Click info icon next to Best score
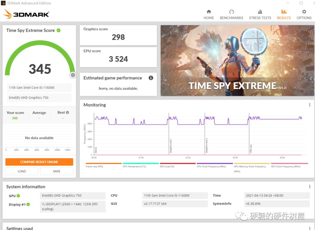The width and height of the screenshot is (315, 230). [x=67, y=113]
